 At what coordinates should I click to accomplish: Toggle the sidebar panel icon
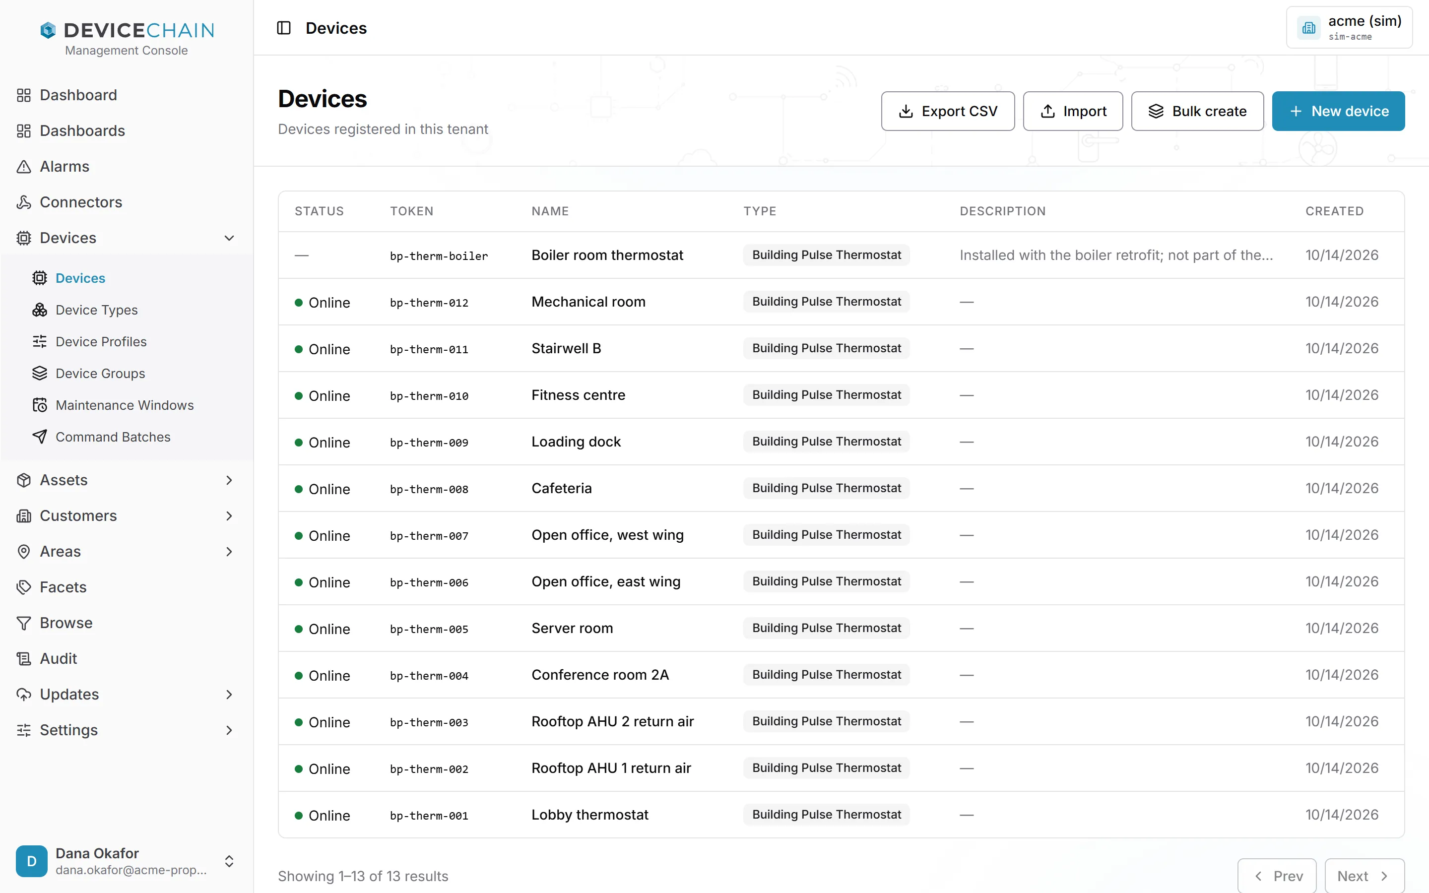pos(283,28)
